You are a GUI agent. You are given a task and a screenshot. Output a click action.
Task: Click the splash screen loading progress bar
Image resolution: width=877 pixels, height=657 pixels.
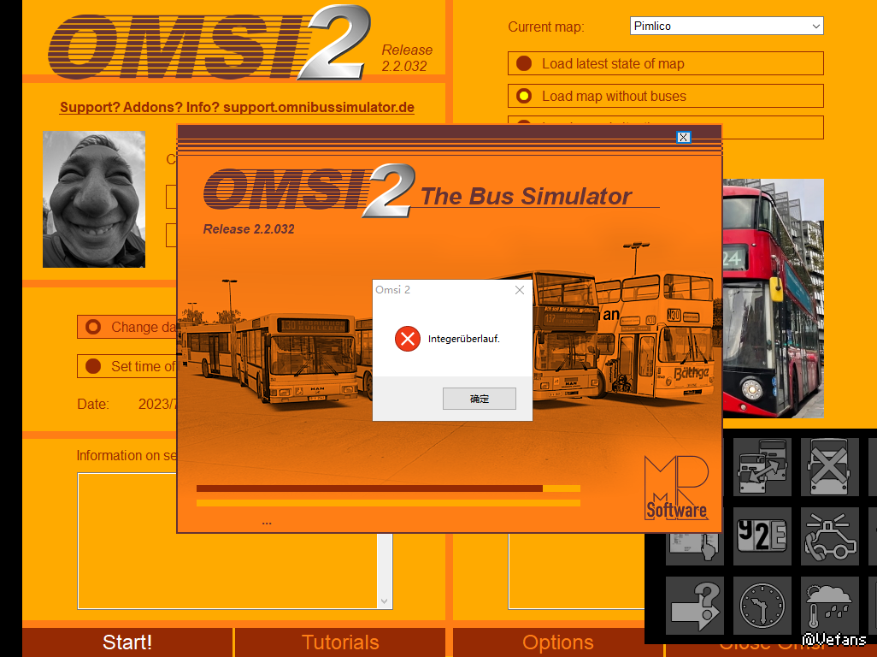[x=388, y=488]
